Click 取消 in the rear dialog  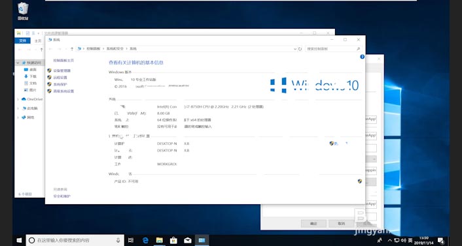341,223
